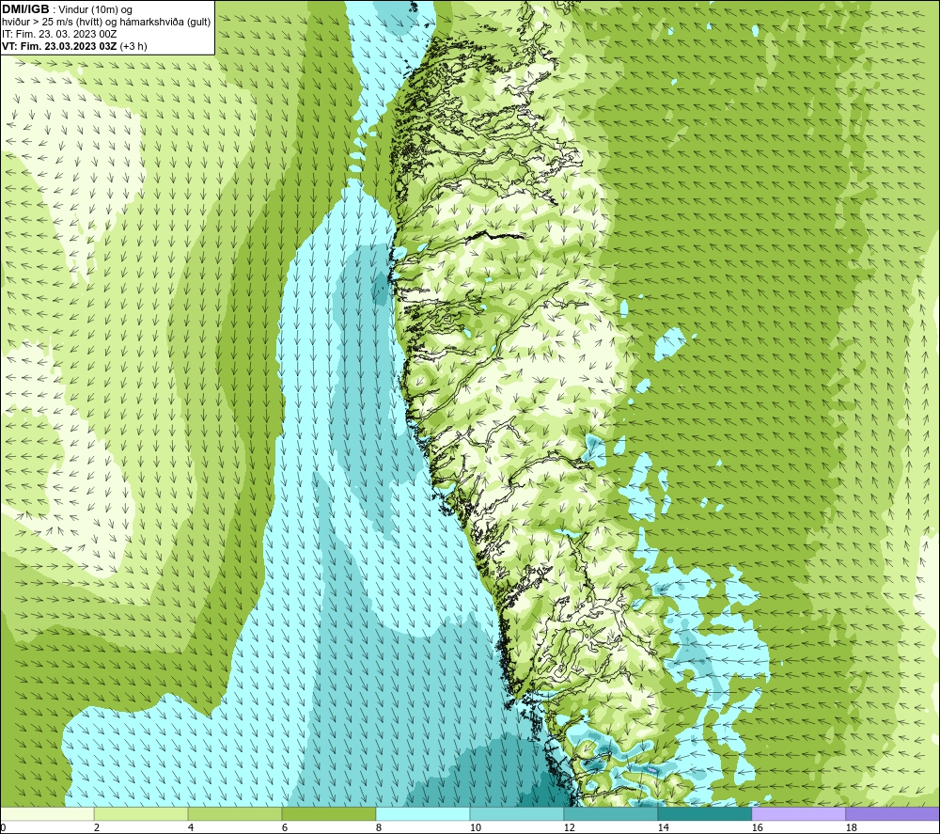Click the '18' label on the scale
Screen dimensions: 940x834
(851, 827)
